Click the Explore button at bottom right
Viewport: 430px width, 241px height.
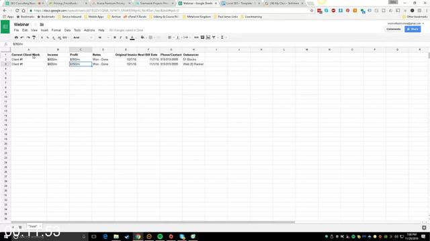[x=424, y=228]
